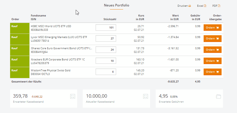The height and width of the screenshot is (113, 237).
Task: Order WisdomTree Physical Swiss Gold
Action: pos(212,72)
